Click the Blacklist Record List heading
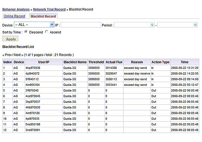Screen dimensions: 202x142 click(x=18, y=47)
